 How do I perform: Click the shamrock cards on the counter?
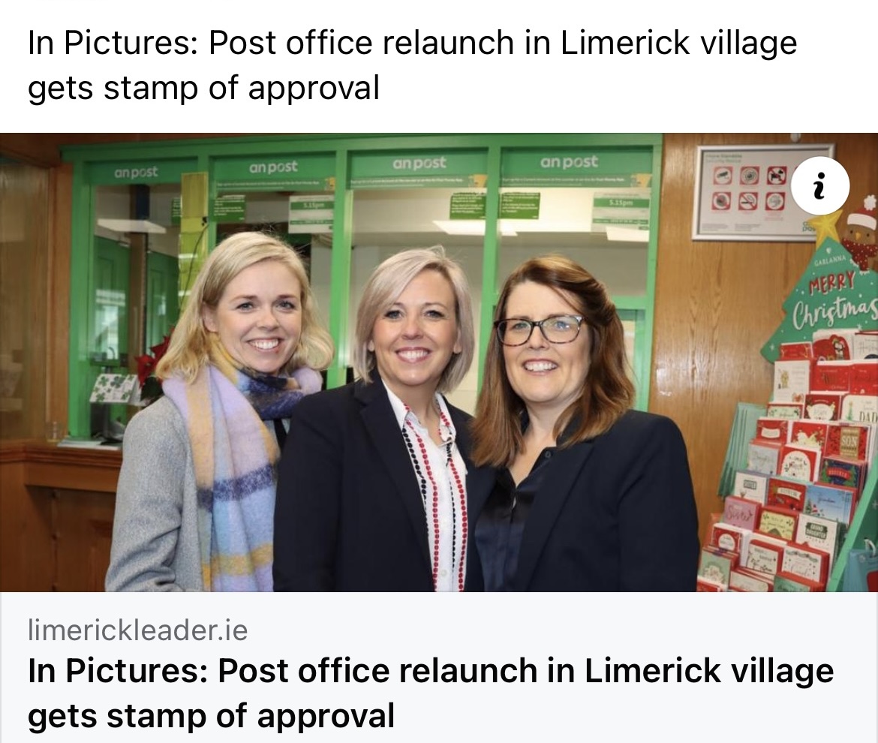(x=113, y=388)
